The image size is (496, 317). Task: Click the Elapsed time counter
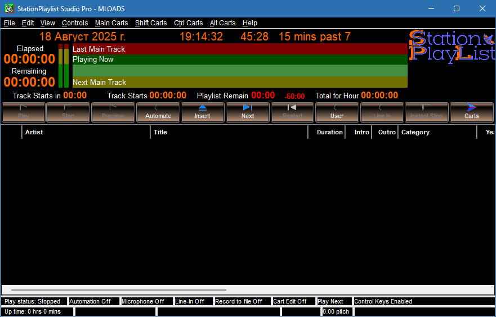pyautogui.click(x=29, y=59)
